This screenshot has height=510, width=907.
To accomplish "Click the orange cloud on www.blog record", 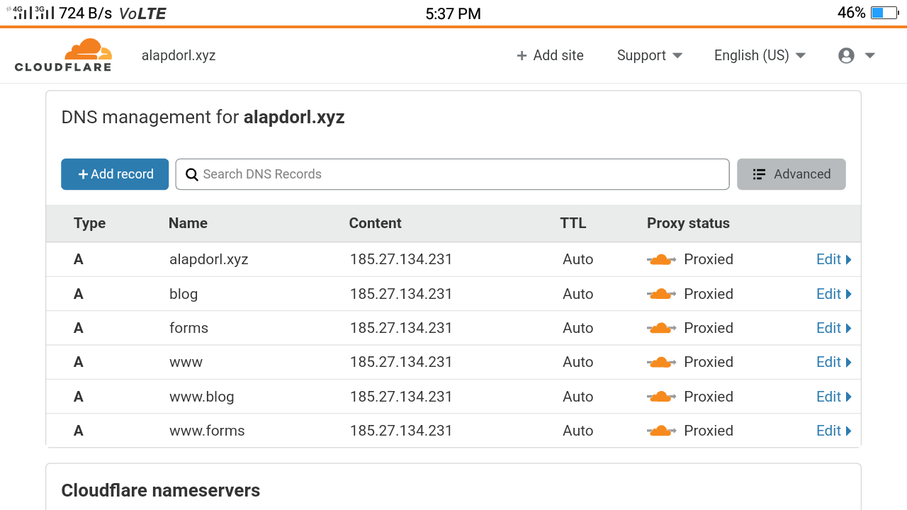I will point(661,397).
